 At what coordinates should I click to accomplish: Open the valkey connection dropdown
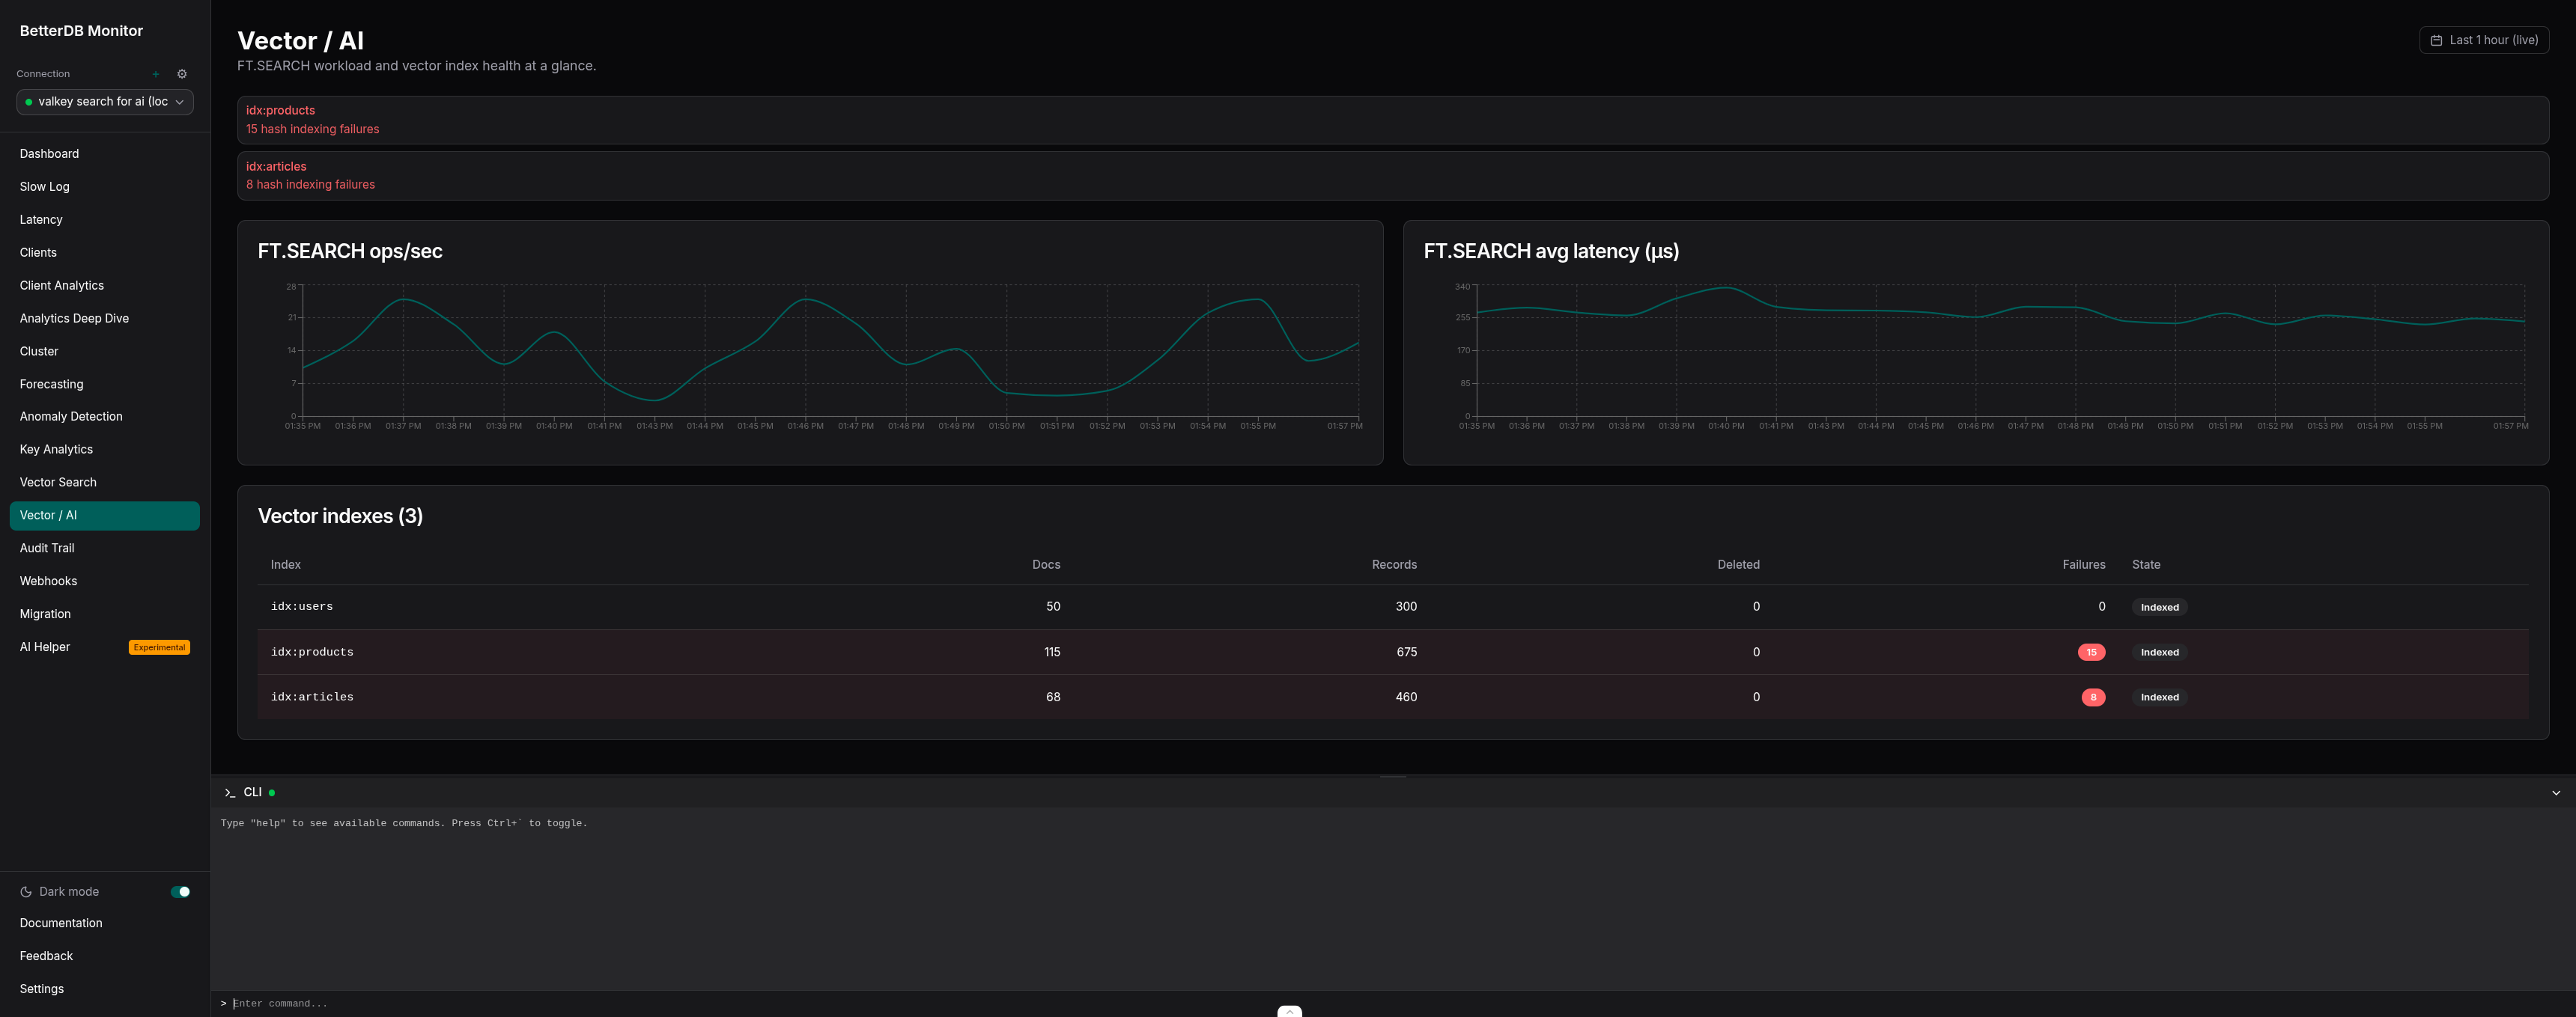tap(104, 101)
